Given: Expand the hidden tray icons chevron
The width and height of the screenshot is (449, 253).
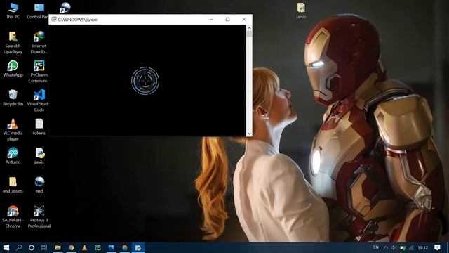Looking at the screenshot, I should pyautogui.click(x=386, y=247).
